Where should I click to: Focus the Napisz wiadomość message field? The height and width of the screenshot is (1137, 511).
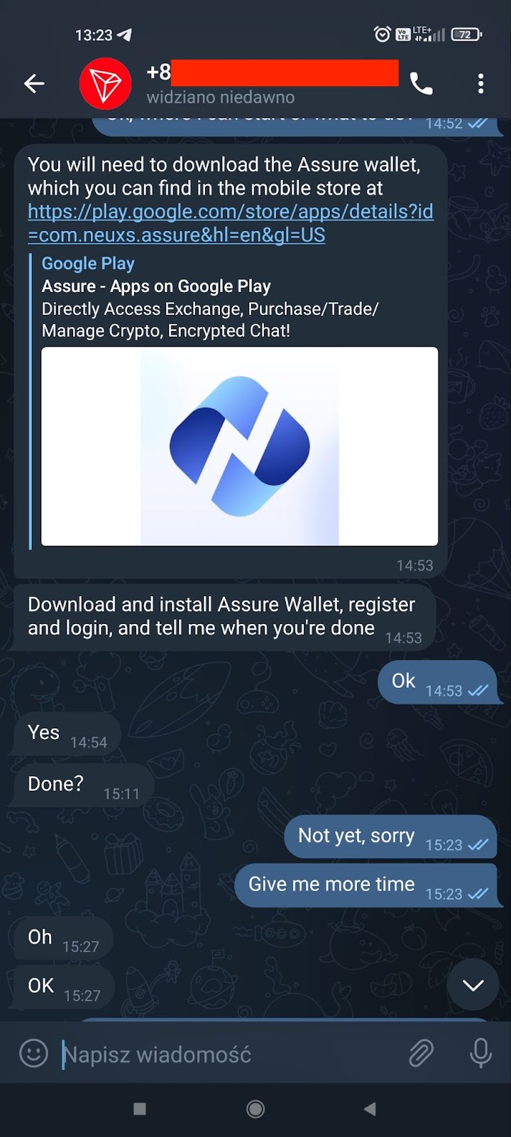(x=227, y=1054)
